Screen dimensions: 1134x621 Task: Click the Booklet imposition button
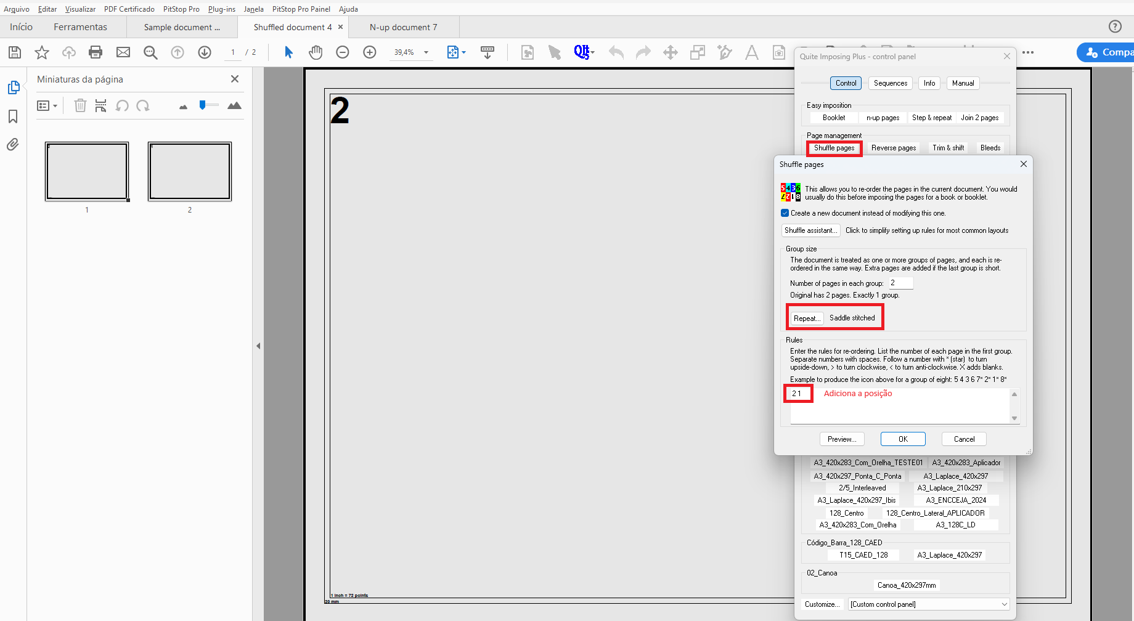pos(834,118)
